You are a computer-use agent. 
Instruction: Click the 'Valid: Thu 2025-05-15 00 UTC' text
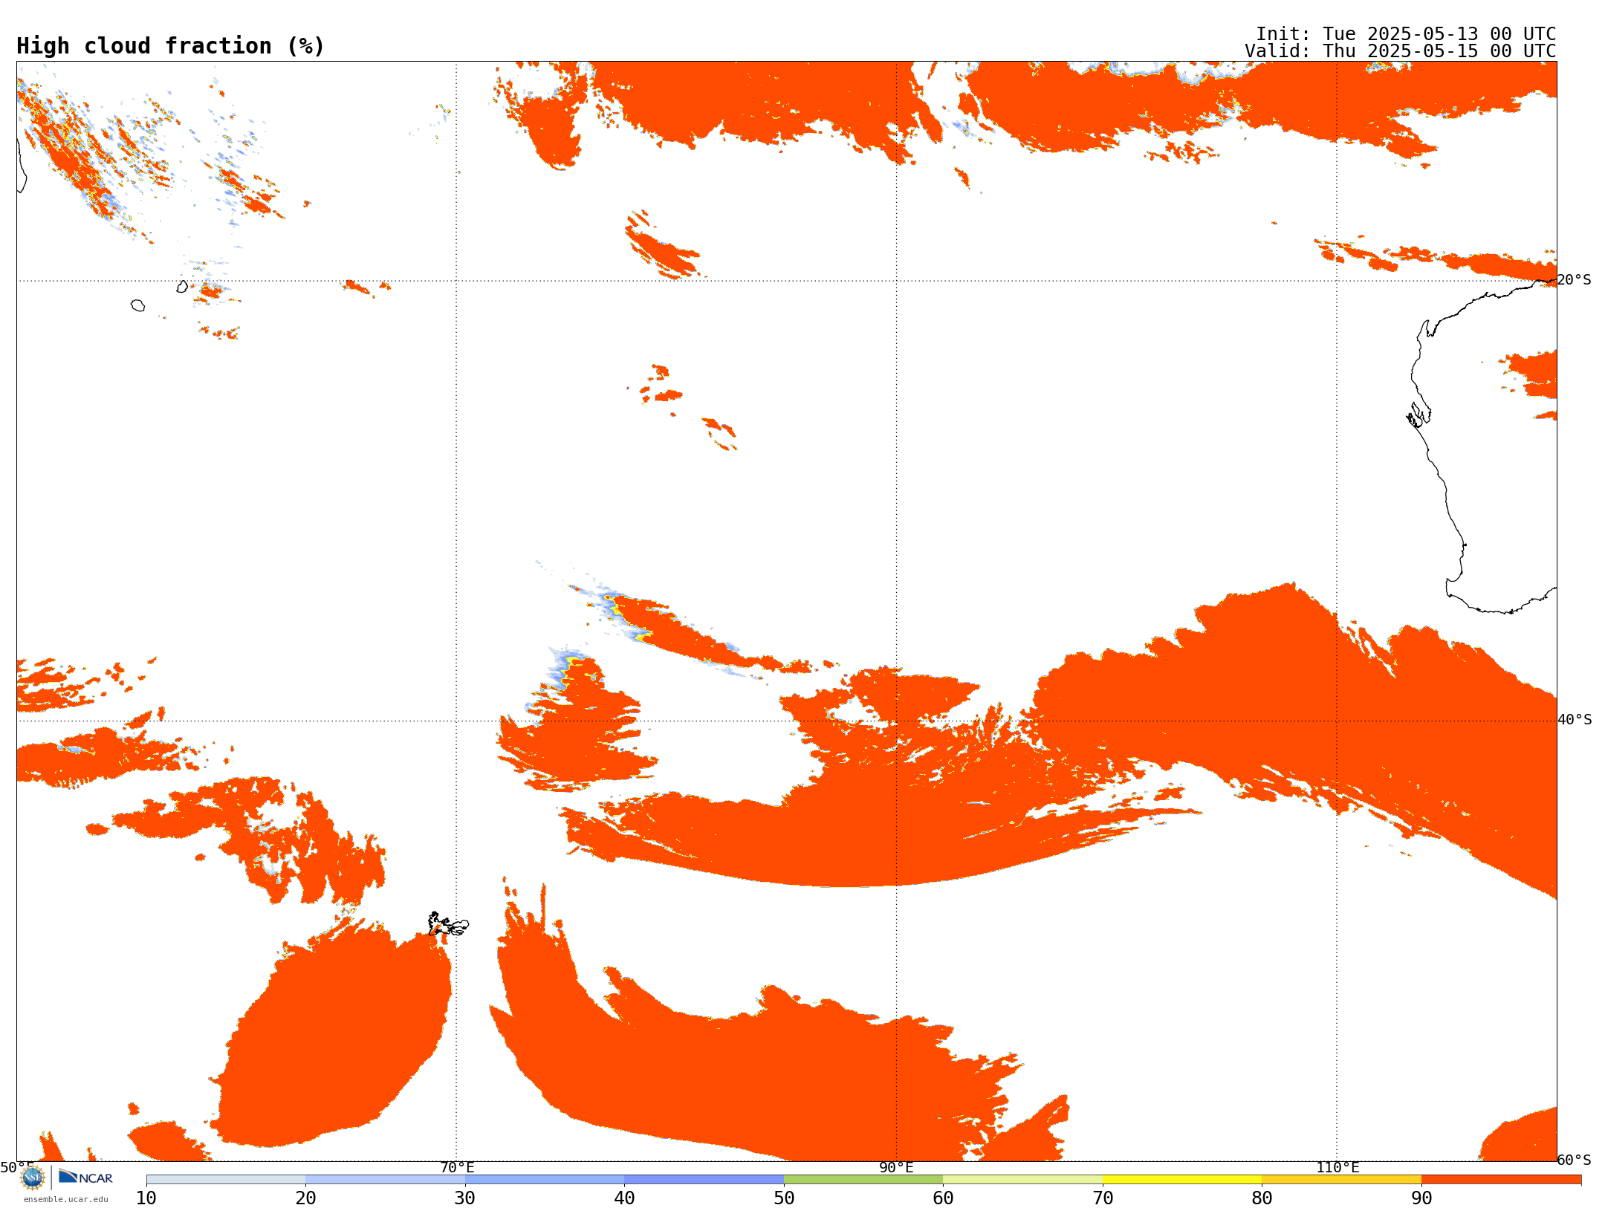coord(1401,51)
